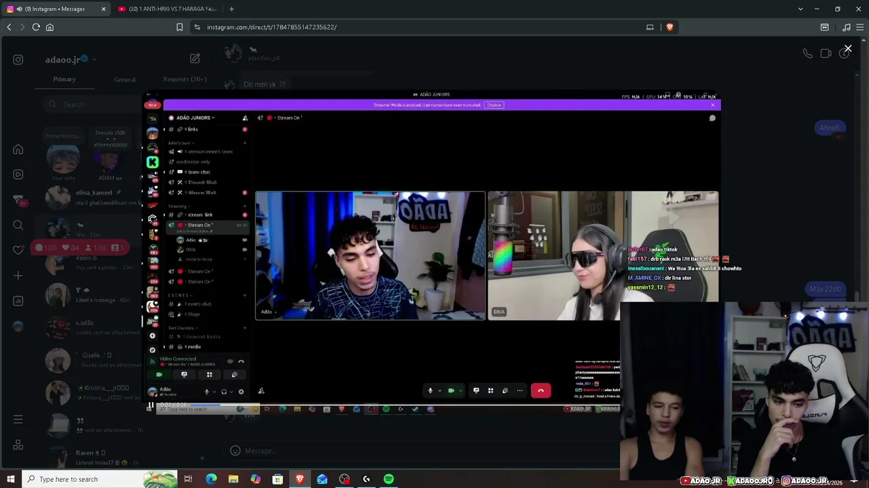Close the Instagram Messages browser tab
The width and height of the screenshot is (869, 488).
(103, 9)
